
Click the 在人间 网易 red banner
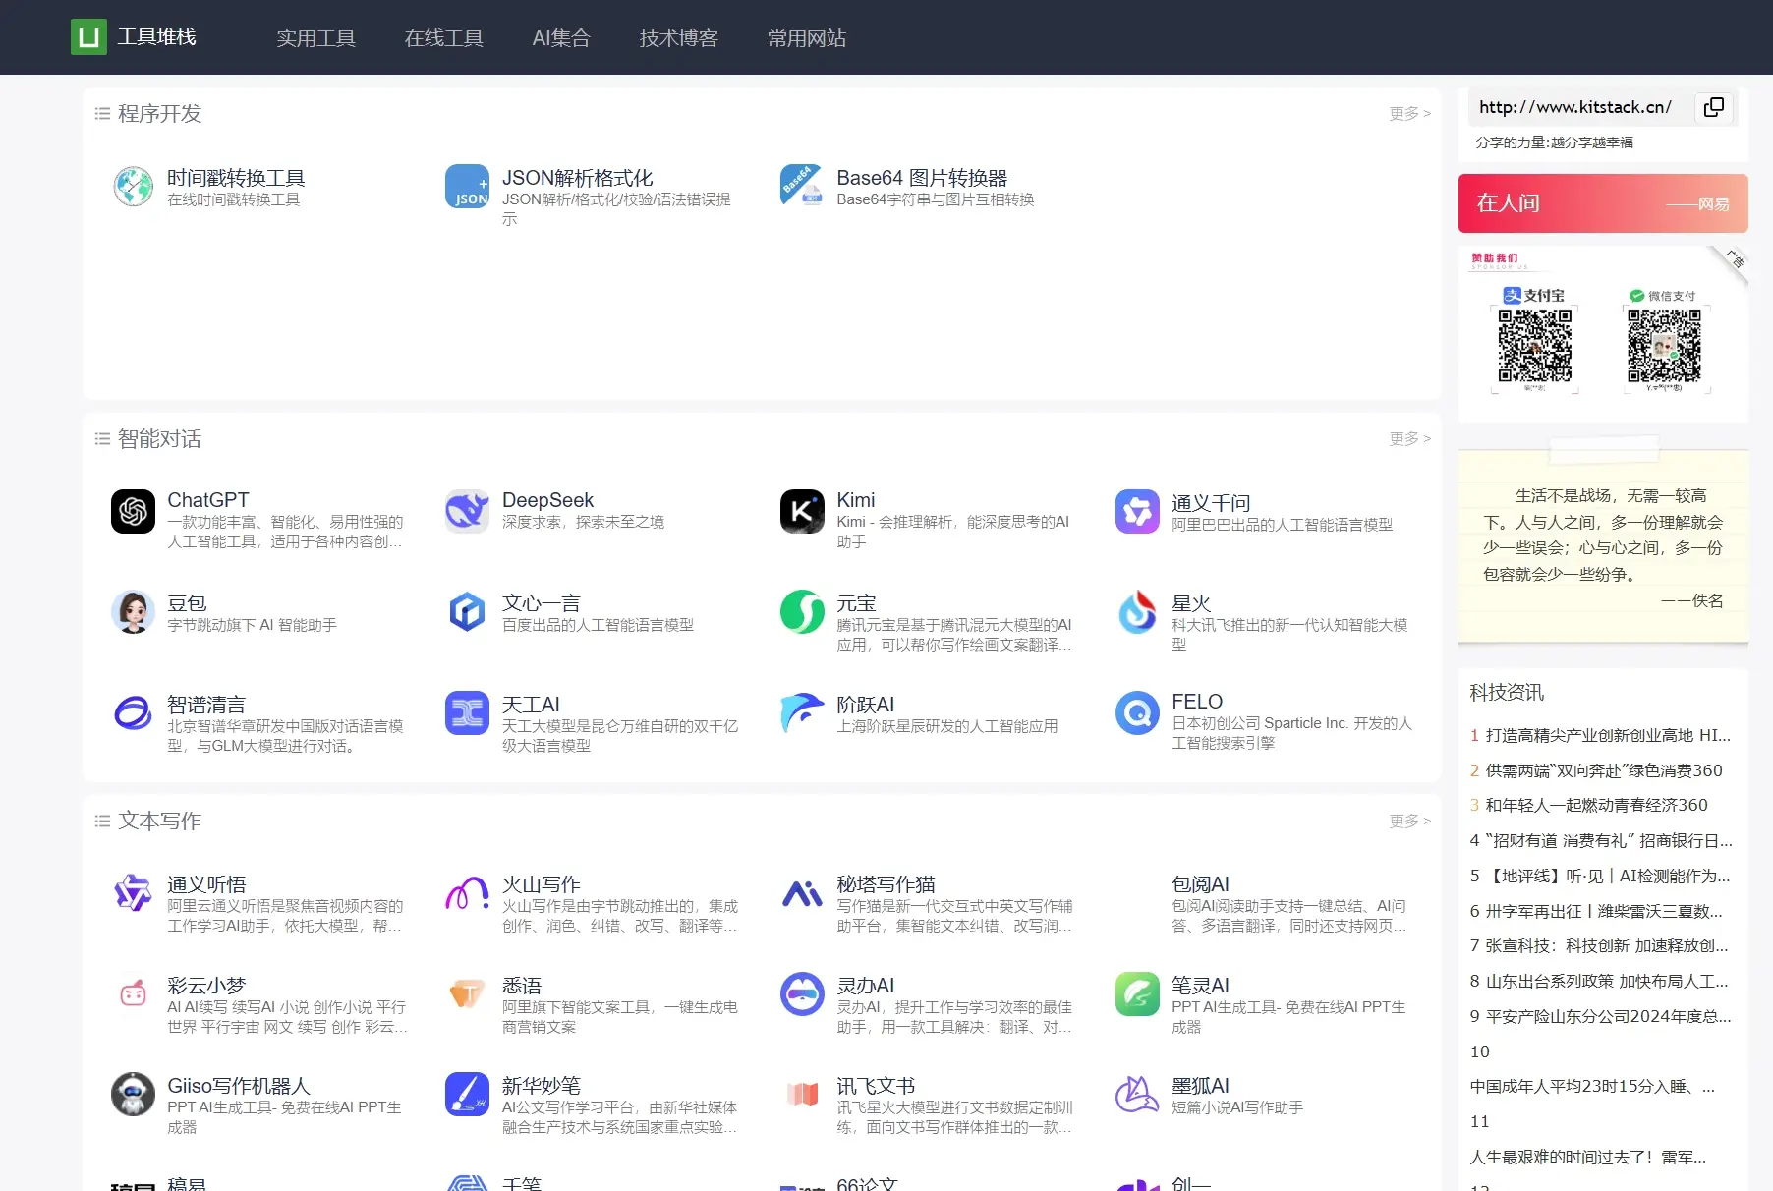(x=1603, y=203)
